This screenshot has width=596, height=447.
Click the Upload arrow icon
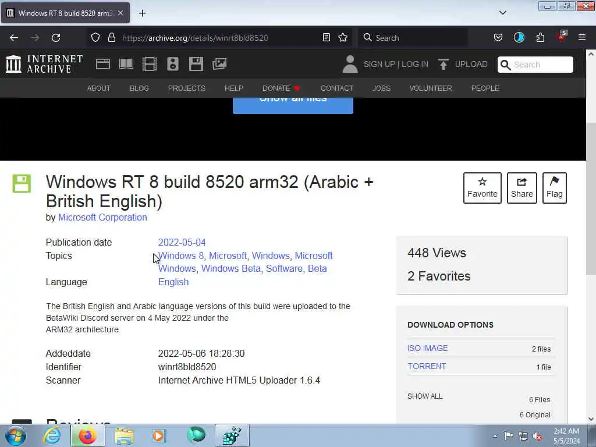[443, 64]
